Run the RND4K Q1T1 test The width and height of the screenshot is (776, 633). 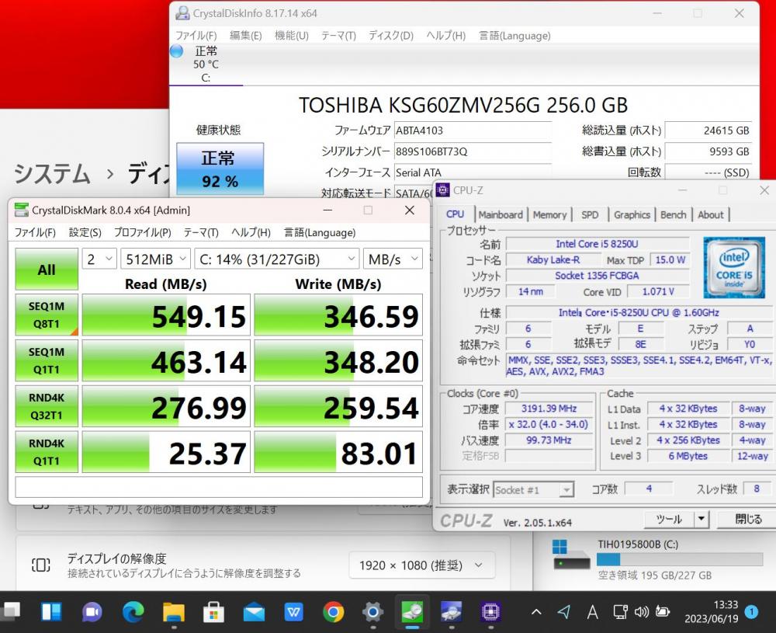click(47, 452)
